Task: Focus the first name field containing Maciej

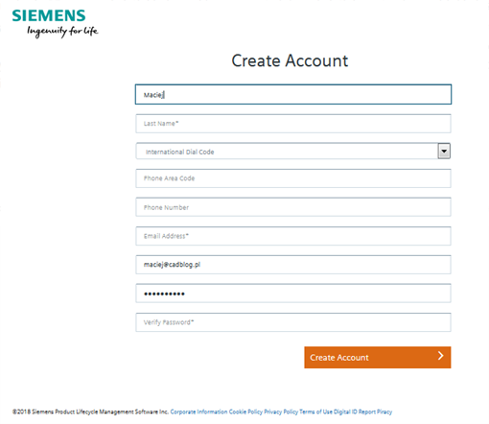Action: pos(293,94)
